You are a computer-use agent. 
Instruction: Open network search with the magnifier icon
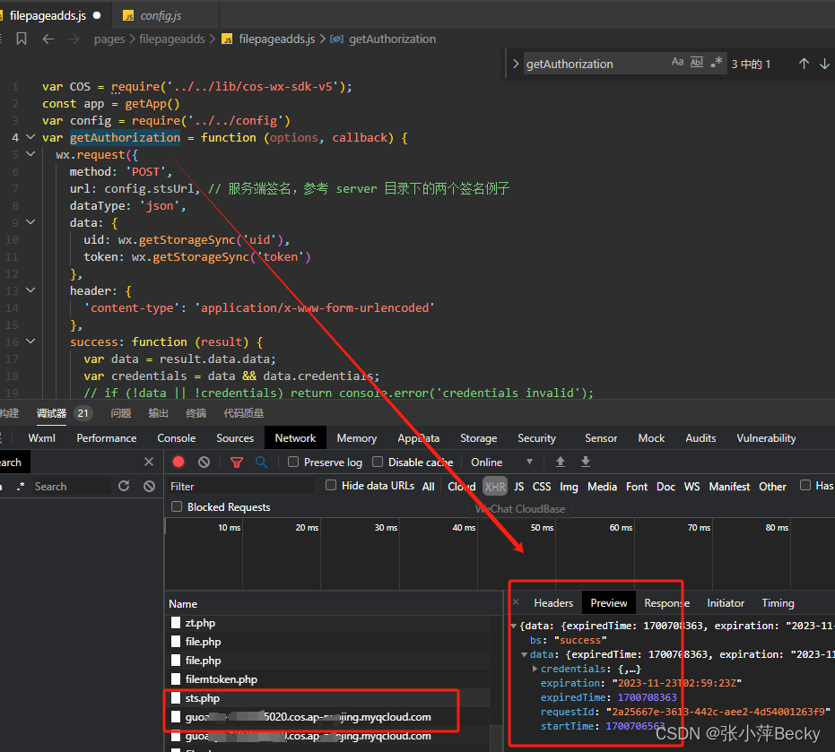click(262, 462)
